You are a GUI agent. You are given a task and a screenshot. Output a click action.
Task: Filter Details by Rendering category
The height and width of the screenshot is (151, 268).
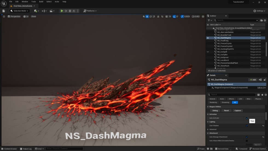tap(213, 102)
